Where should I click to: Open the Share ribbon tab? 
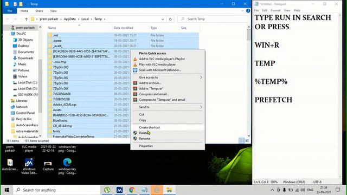[x=39, y=11]
